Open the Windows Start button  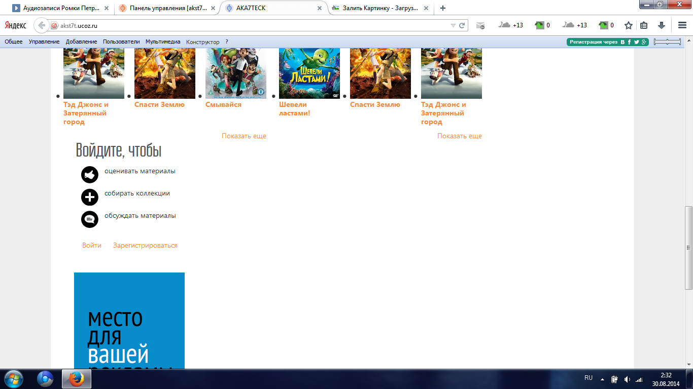point(13,379)
